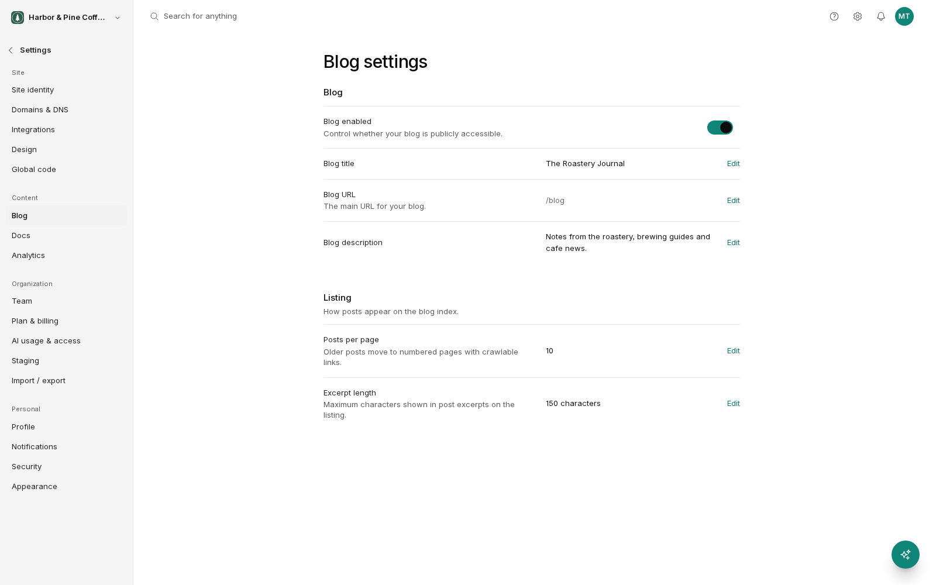Edit the Blog description
Viewport: 936px width, 585px height.
734,243
